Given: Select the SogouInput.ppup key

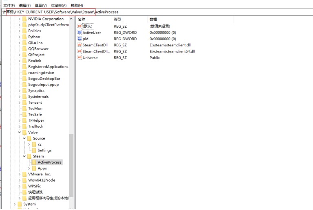Looking at the screenshot, I should click(x=44, y=85).
